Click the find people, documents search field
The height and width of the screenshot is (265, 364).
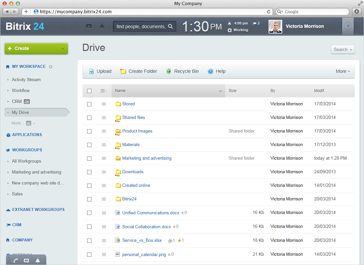tap(141, 26)
